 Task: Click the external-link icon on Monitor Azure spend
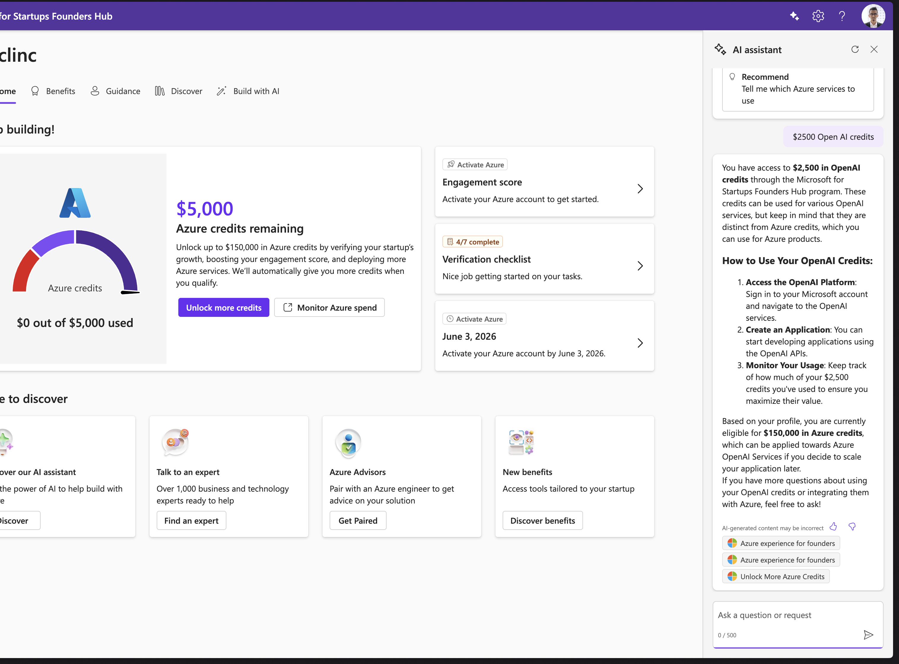tap(288, 307)
